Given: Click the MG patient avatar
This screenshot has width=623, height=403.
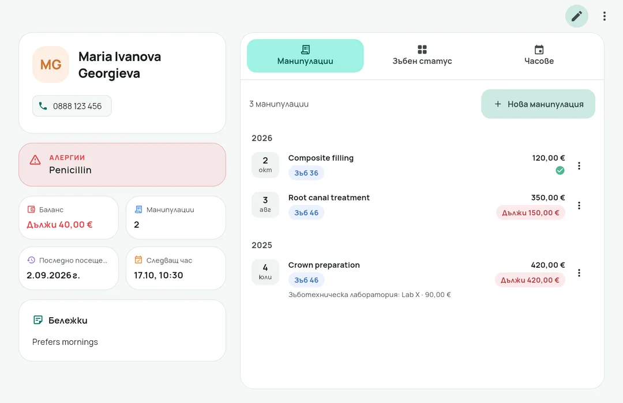Looking at the screenshot, I should [x=51, y=64].
